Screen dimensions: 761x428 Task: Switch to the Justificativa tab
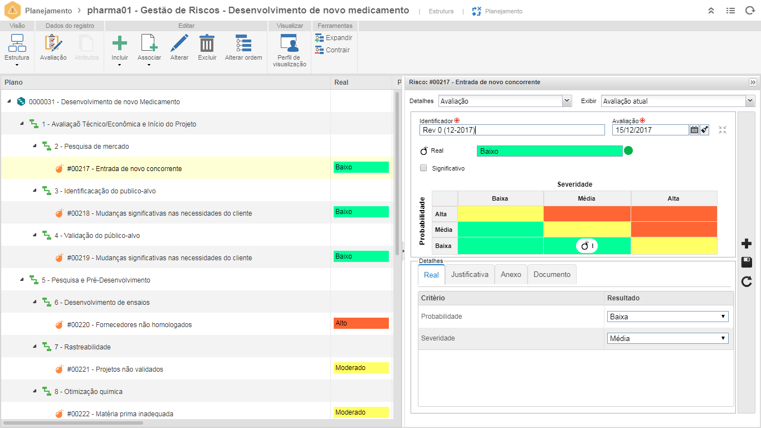click(x=470, y=274)
